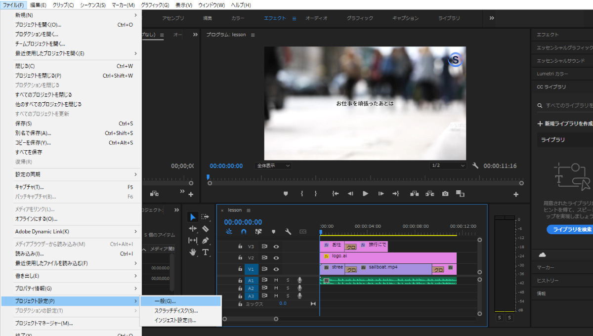Click timeline timecode 00:00:00:00 in lesson
The width and height of the screenshot is (593, 336).
[x=243, y=222]
